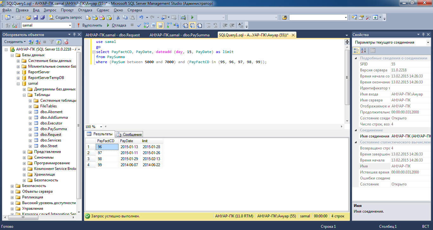Click the Comment Out Selected Lines icon
This screenshot has height=230, width=433.
pyautogui.click(x=208, y=25)
